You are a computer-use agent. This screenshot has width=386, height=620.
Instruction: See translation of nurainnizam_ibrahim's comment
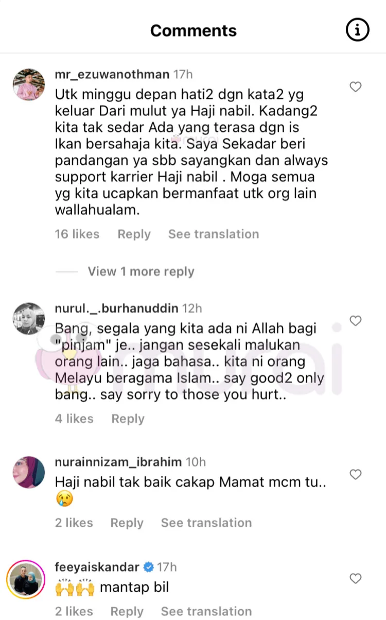click(x=206, y=523)
